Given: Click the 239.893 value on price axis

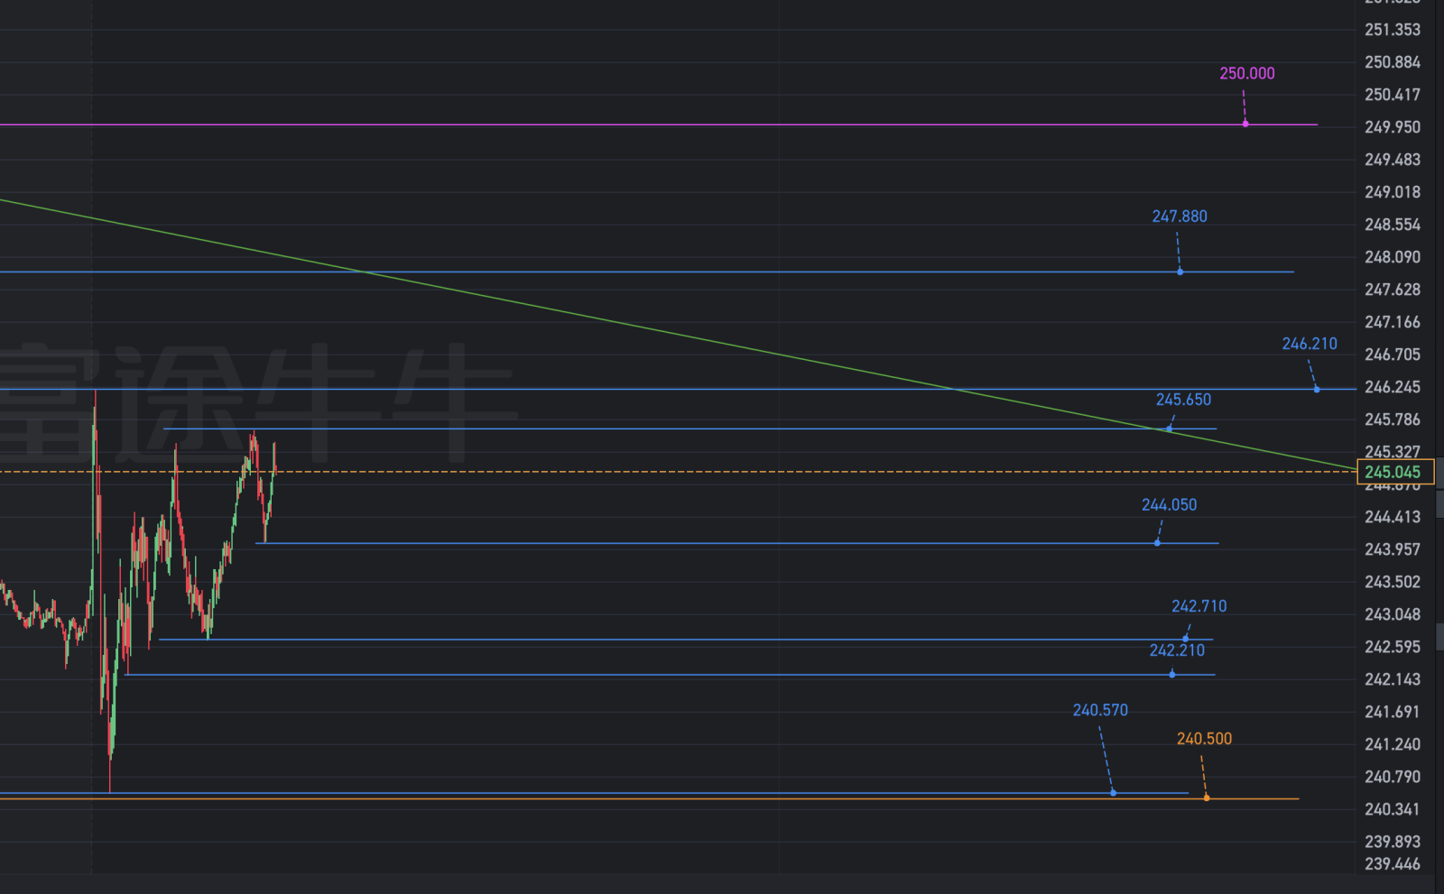Looking at the screenshot, I should (1393, 842).
